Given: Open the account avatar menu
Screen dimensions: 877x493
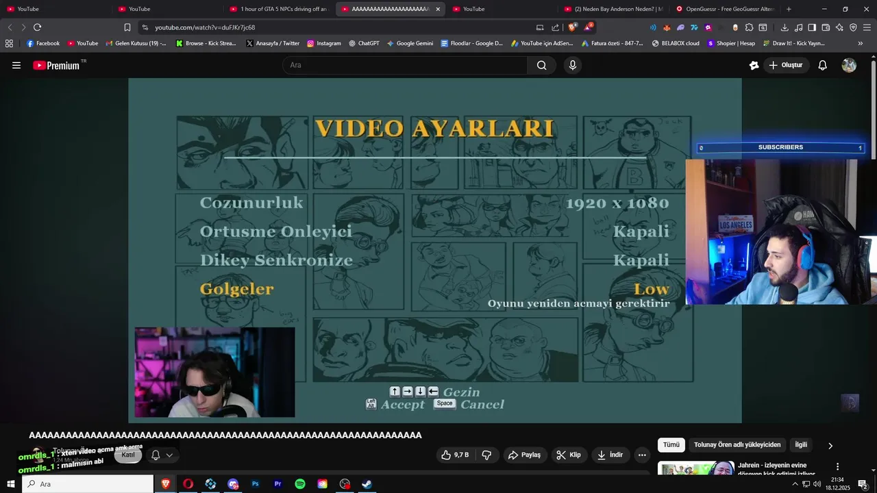Looking at the screenshot, I should pos(849,65).
